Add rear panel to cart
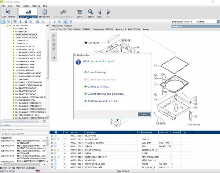Image resolution: width=220 pixels, height=173 pixels. click(x=52, y=135)
